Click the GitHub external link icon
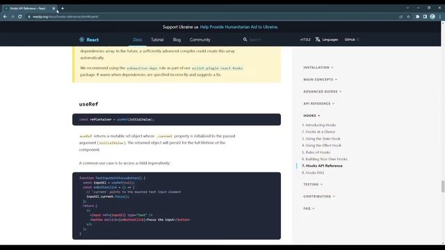445x250 pixels. tap(358, 40)
